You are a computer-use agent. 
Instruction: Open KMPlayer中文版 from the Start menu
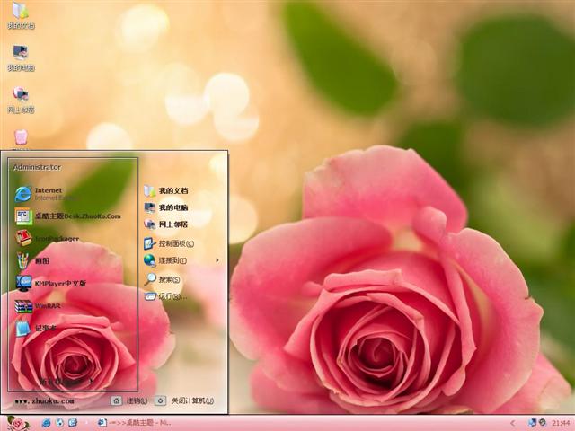[x=50, y=284]
